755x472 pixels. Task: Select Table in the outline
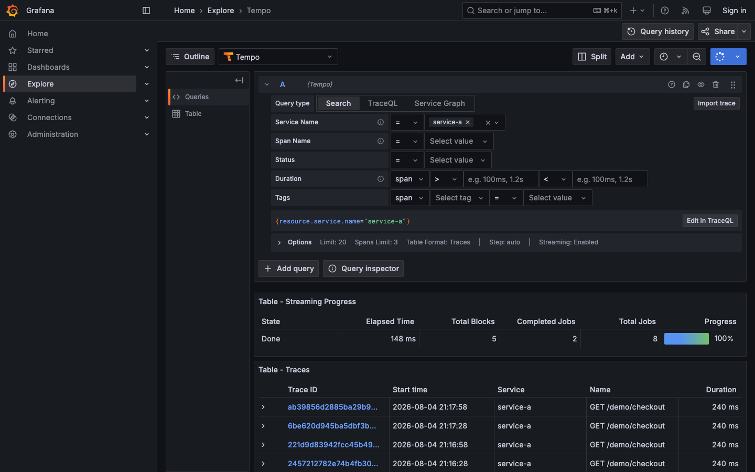pyautogui.click(x=209, y=114)
